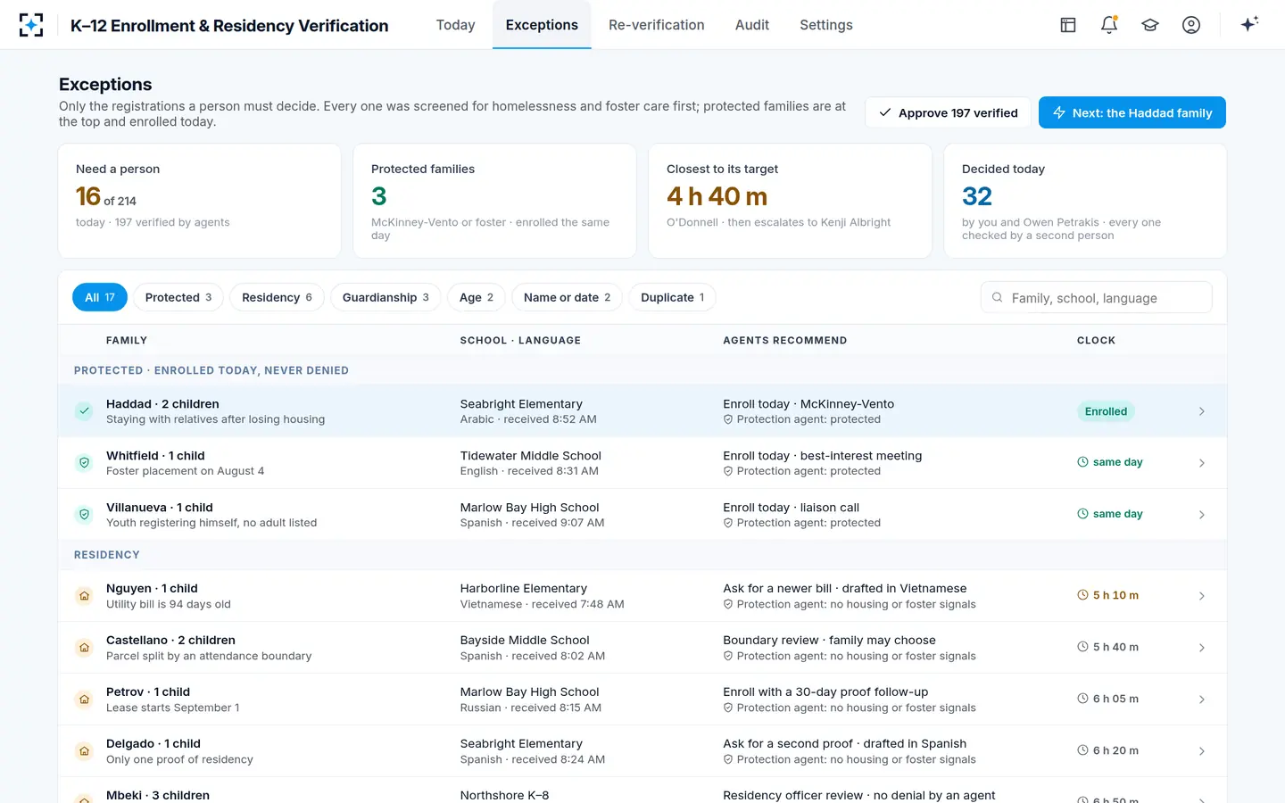Click the app logo icon
The image size is (1285, 803).
(31, 25)
